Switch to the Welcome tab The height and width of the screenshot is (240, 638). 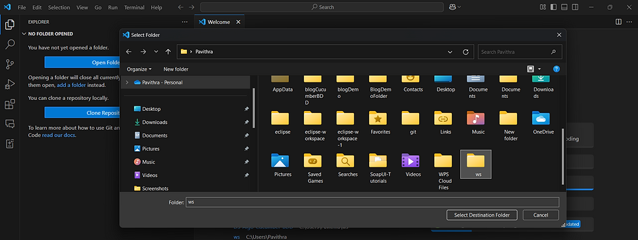[x=219, y=22]
